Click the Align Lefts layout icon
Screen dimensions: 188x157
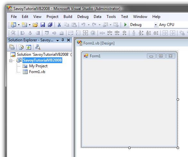(x=23, y=33)
